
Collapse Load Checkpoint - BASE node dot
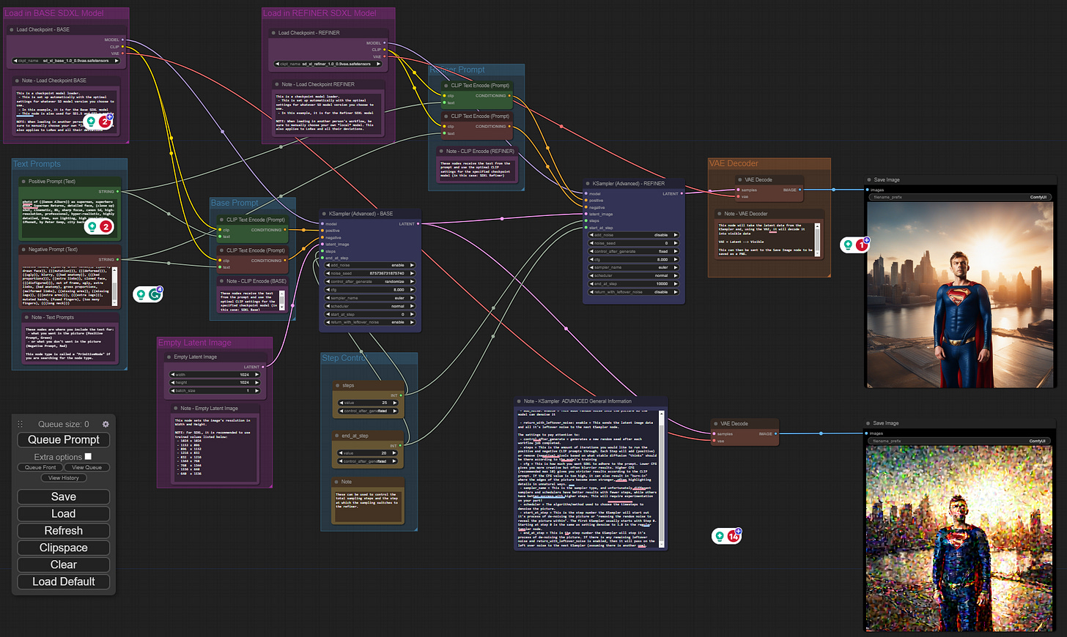pos(12,30)
